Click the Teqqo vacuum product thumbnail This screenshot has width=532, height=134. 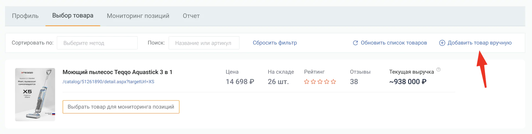(35, 94)
